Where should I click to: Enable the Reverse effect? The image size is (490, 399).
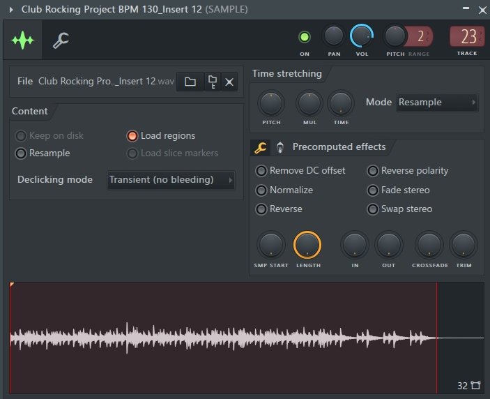tap(279, 209)
